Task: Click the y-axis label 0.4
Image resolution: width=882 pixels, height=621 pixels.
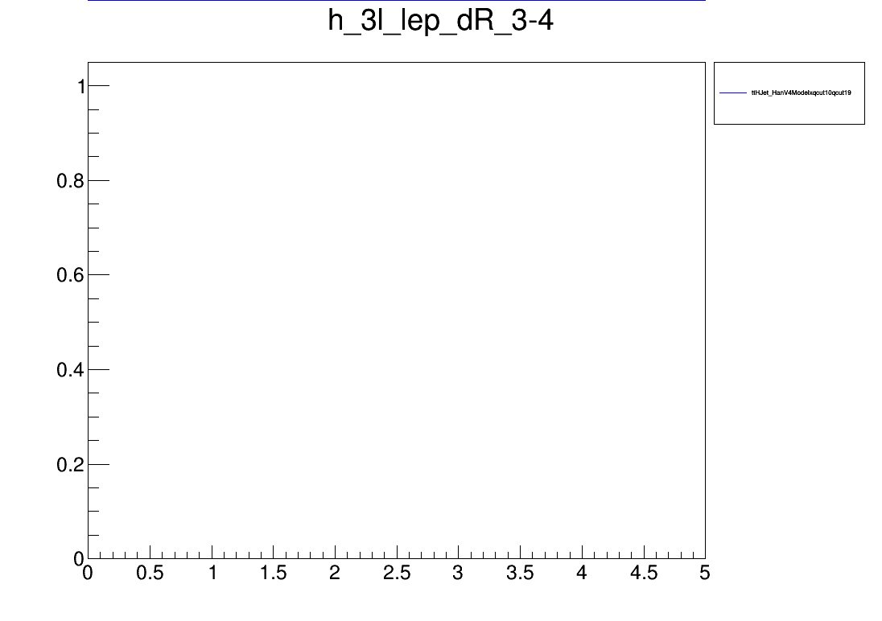Action: pos(70,370)
